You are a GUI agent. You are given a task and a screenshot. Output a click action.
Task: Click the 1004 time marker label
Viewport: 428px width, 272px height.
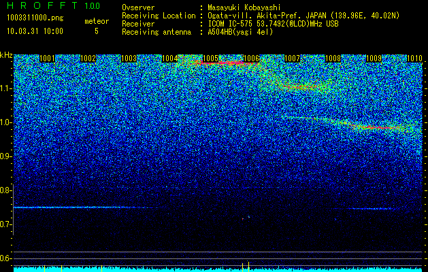pos(170,58)
